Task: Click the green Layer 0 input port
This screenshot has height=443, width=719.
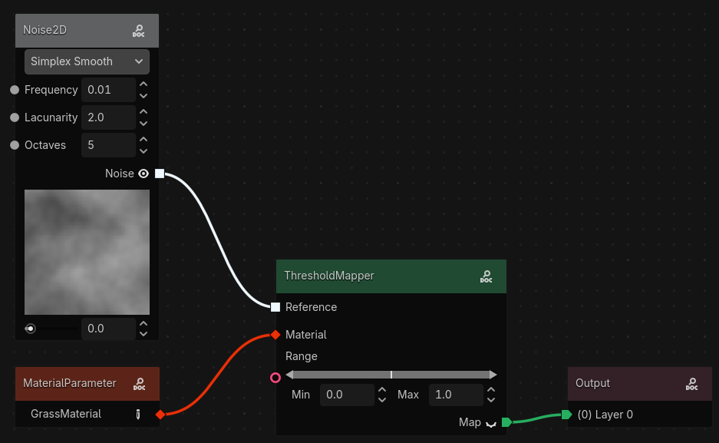Action: (x=567, y=415)
